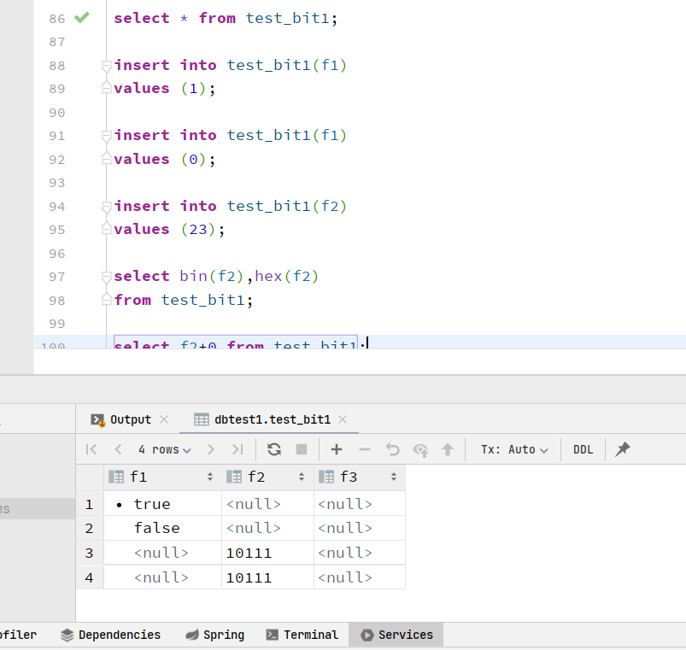Open the Spring tool window
This screenshot has height=650, width=686.
click(215, 635)
